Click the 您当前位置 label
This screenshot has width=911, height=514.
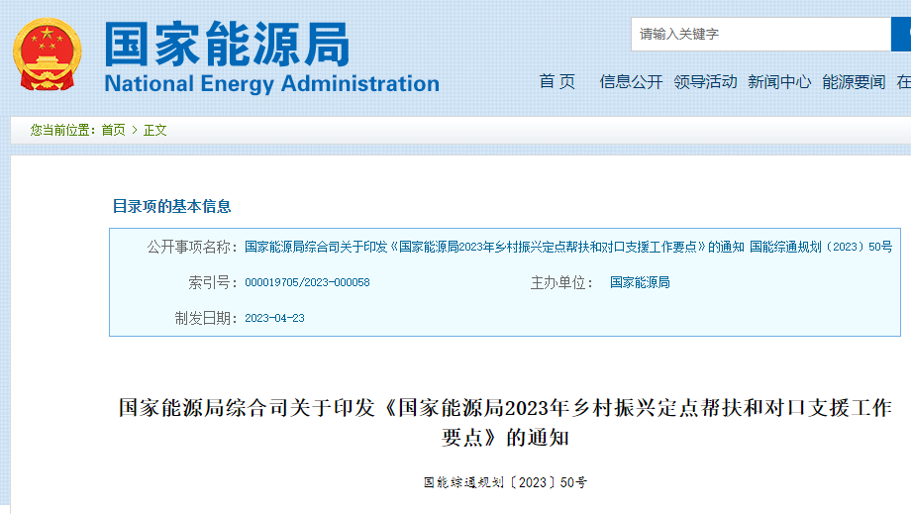click(x=62, y=130)
